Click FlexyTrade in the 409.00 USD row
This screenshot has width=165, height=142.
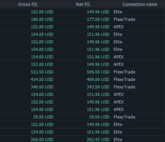[x=124, y=79]
